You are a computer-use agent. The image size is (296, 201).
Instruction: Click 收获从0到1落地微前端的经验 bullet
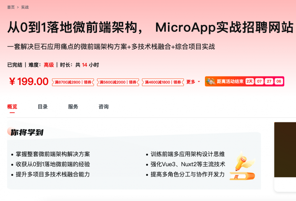coord(53,164)
